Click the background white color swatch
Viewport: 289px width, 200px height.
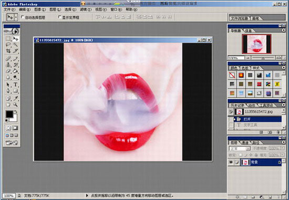[x=14, y=118]
